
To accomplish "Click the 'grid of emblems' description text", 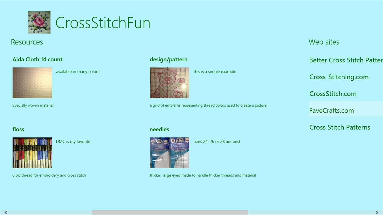I will pyautogui.click(x=208, y=105).
